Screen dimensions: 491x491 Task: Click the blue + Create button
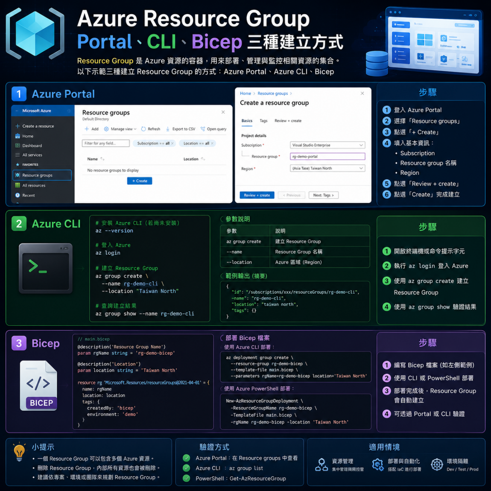coord(140,181)
